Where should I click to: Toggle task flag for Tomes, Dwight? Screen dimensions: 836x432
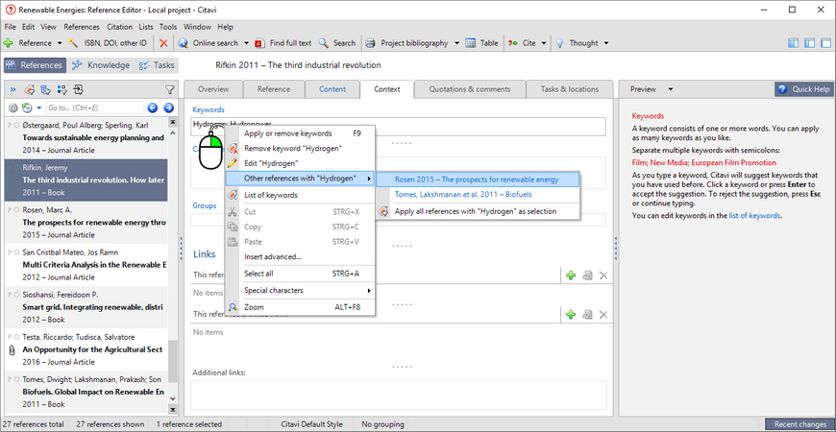[11, 379]
